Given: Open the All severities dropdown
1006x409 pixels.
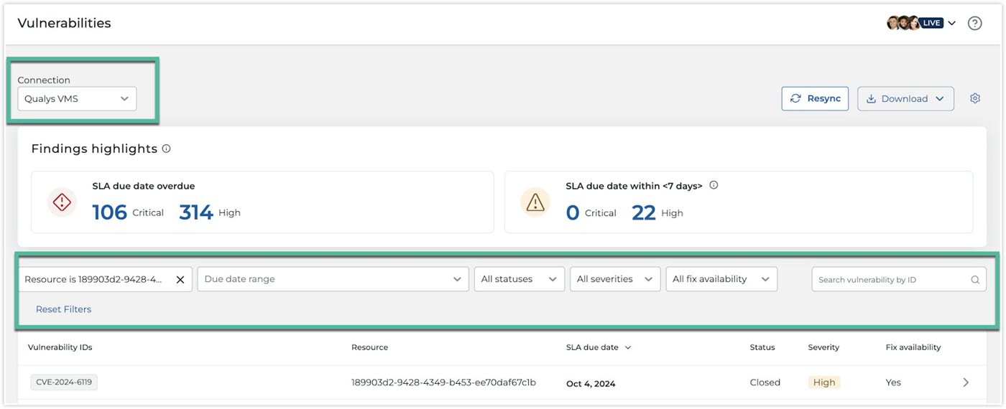Looking at the screenshot, I should pos(614,279).
